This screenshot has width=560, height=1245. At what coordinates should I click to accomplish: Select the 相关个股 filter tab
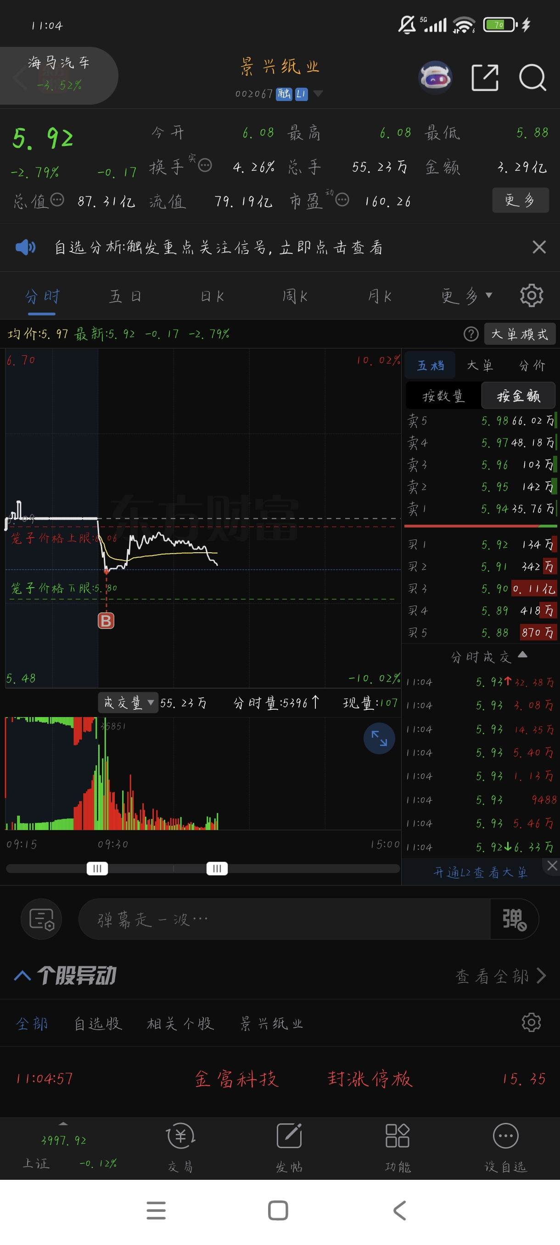[180, 1023]
